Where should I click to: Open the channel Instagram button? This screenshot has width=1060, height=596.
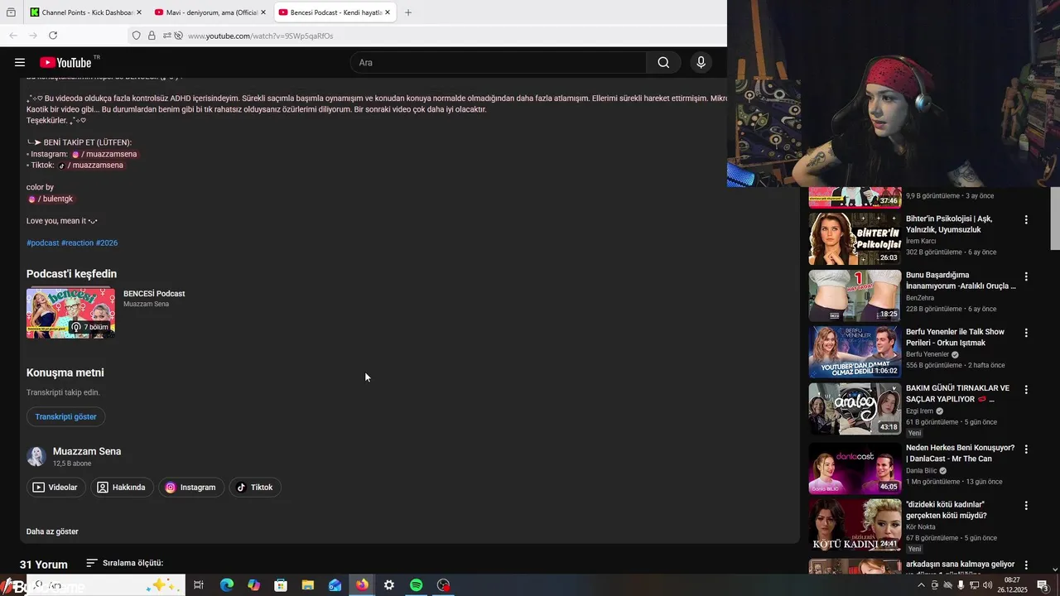[x=191, y=488]
